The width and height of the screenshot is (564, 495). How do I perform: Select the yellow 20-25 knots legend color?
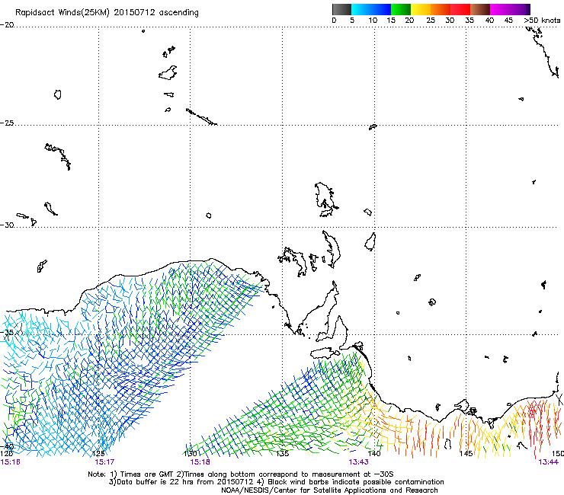(x=421, y=9)
